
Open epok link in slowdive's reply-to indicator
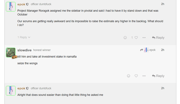[x=152, y=50]
